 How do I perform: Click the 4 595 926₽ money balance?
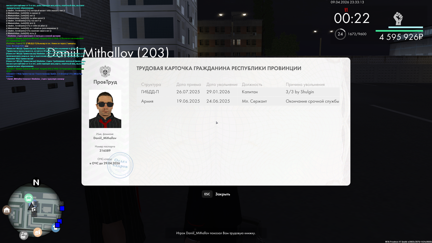(401, 37)
